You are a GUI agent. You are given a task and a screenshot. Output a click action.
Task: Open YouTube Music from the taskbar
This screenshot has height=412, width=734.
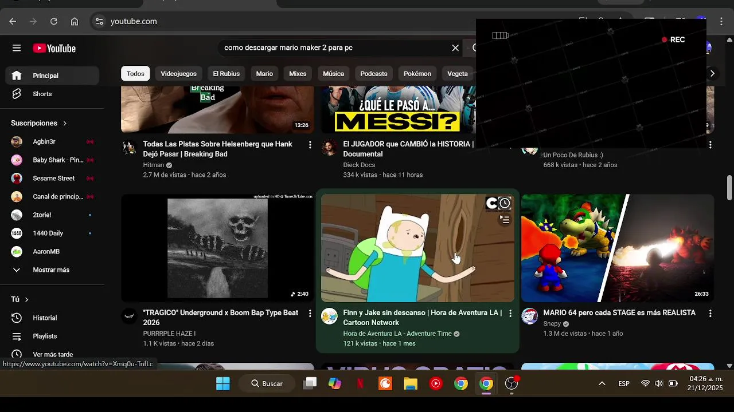(436, 383)
